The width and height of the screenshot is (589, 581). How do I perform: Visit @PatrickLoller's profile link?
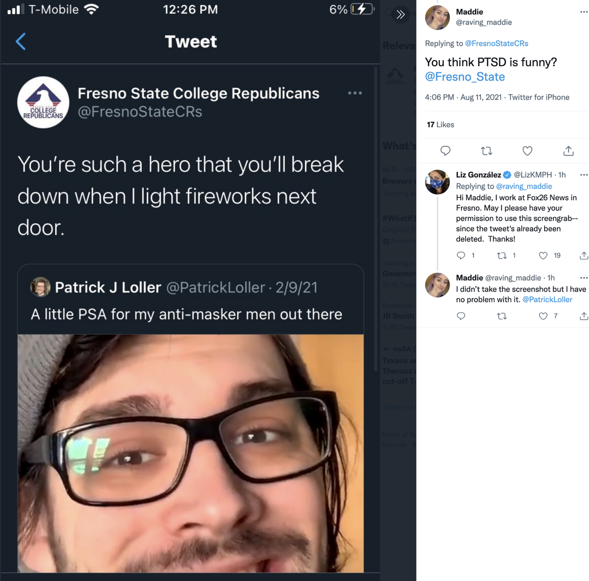coord(547,299)
